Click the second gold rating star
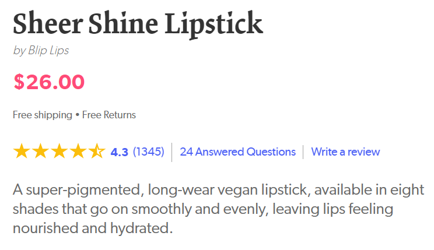The image size is (434, 250). 40,152
